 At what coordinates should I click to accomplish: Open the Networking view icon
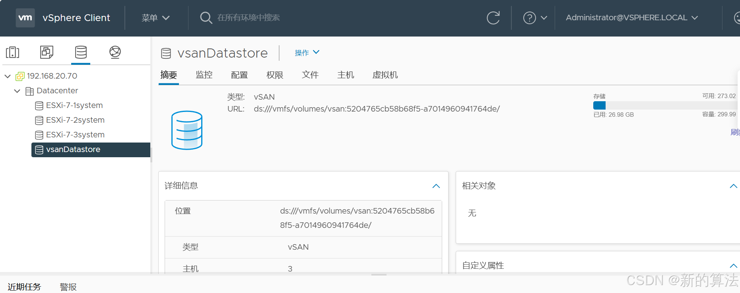coord(115,52)
